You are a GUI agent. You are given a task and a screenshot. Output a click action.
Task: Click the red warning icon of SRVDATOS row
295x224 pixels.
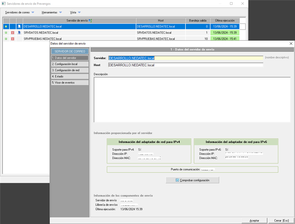point(13,33)
